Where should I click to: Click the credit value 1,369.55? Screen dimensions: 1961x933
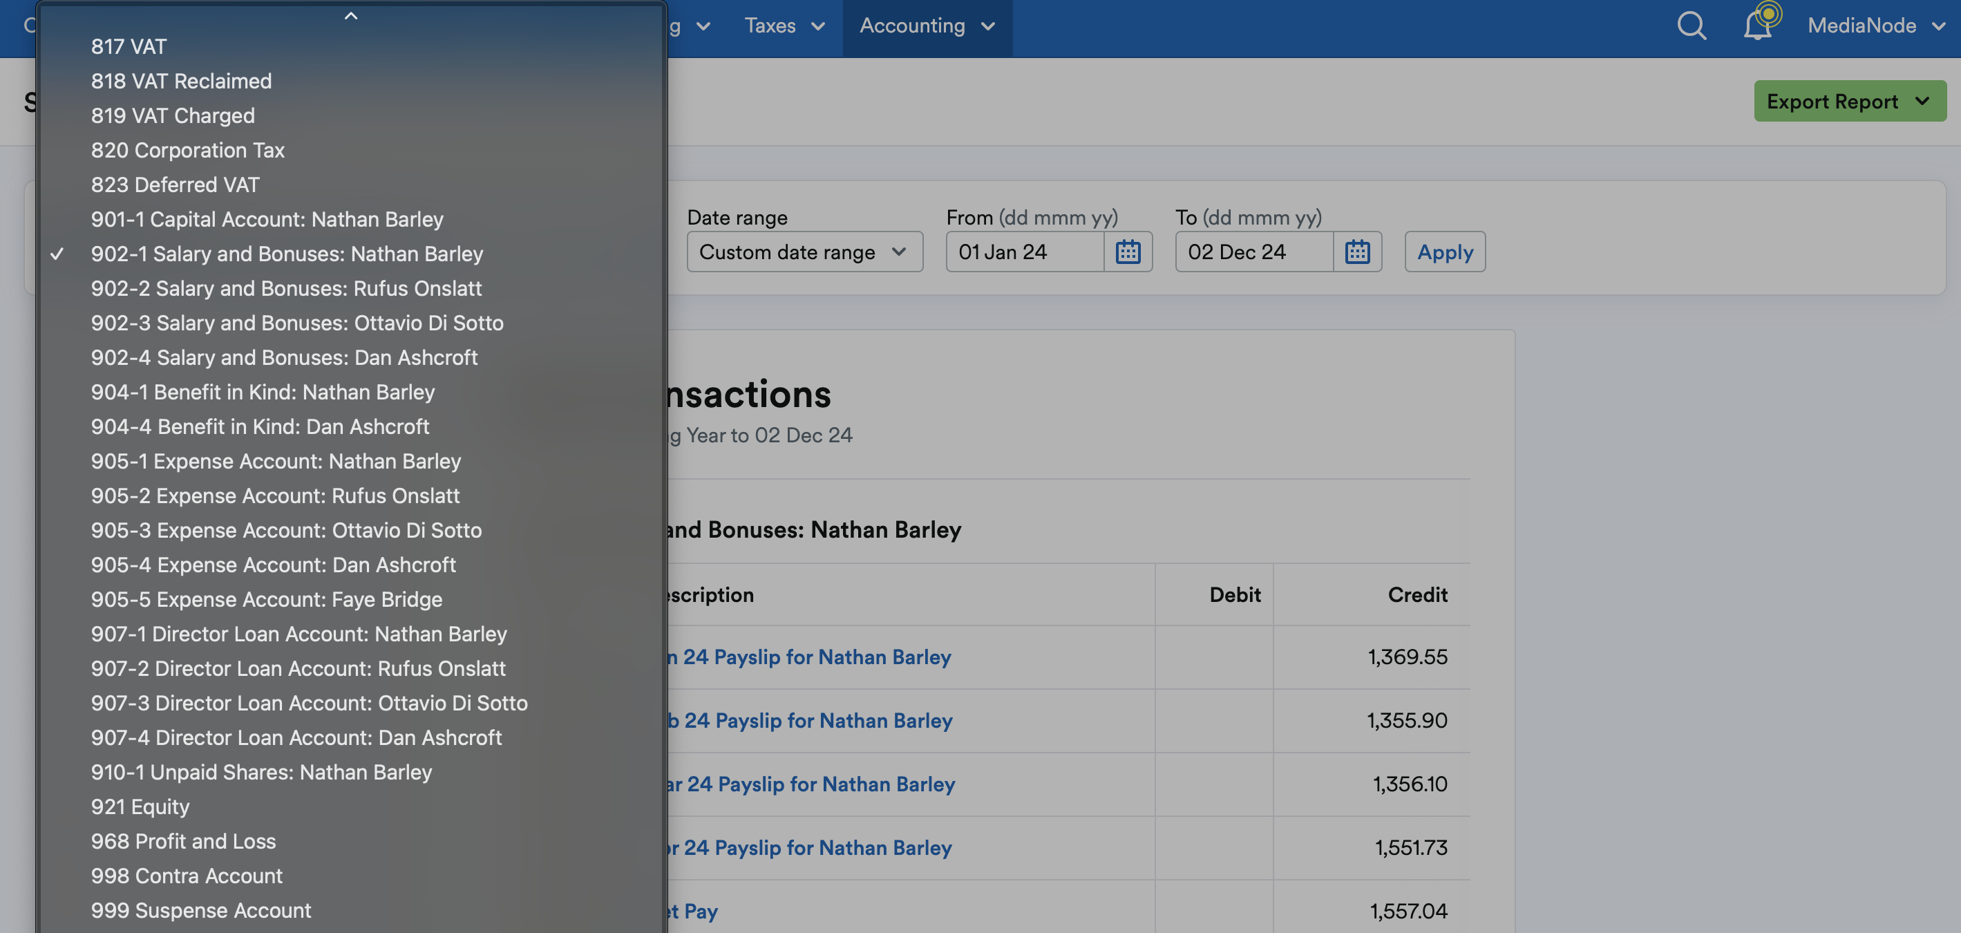pyautogui.click(x=1407, y=657)
